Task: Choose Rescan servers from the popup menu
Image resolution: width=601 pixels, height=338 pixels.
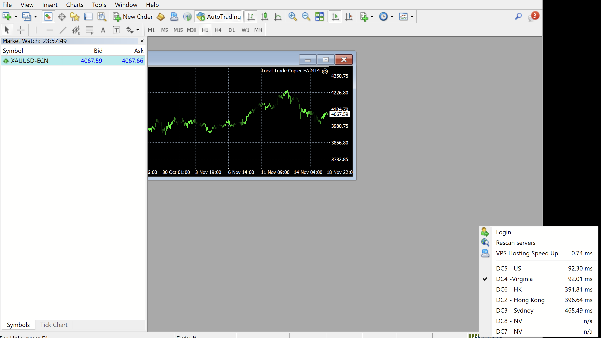Action: click(x=516, y=243)
